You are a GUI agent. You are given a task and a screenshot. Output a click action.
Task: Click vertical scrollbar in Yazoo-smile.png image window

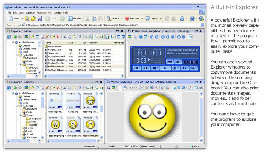tap(201, 117)
